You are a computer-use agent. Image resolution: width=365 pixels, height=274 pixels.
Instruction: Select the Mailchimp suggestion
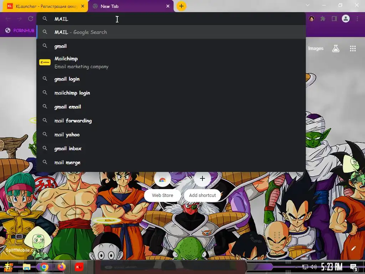point(171,62)
